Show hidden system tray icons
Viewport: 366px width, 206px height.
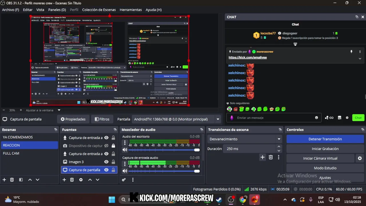coord(285,200)
